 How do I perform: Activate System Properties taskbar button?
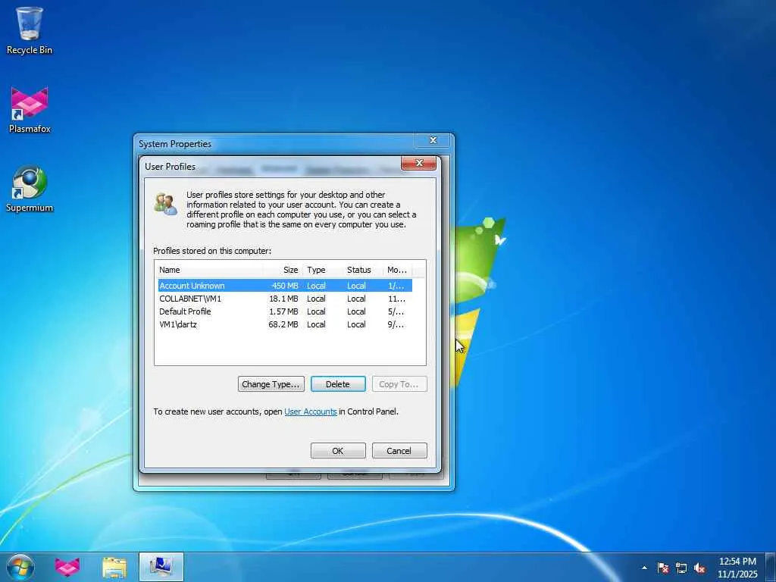[x=161, y=567]
